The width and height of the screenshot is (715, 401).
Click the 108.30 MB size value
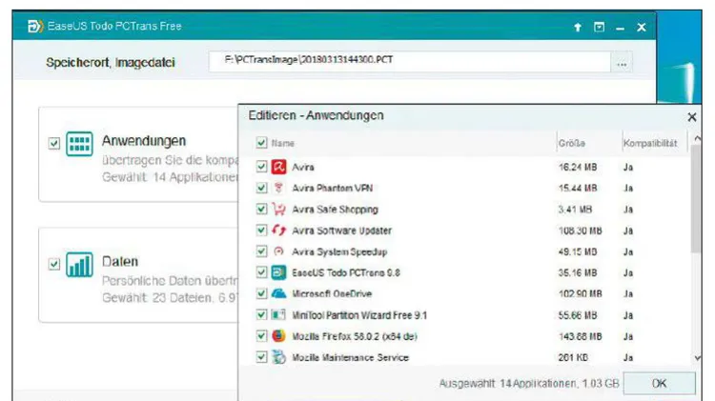click(580, 231)
